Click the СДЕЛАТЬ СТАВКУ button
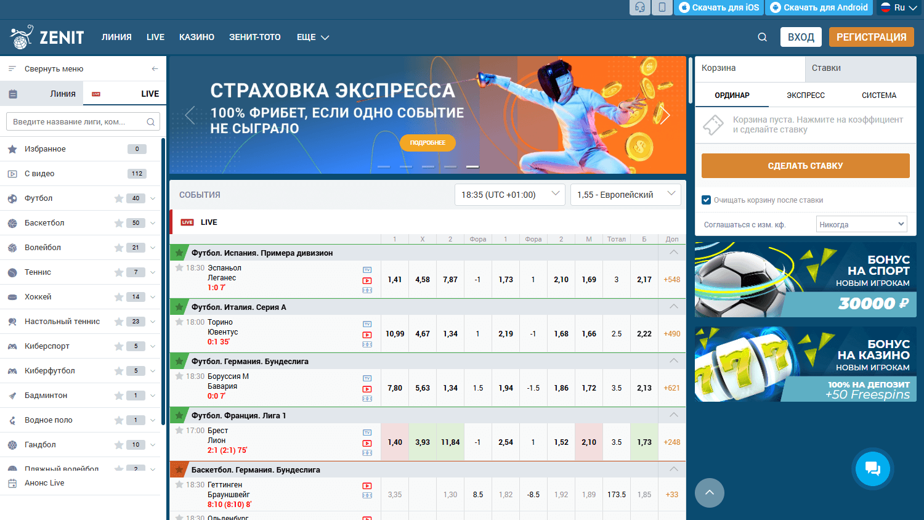The height and width of the screenshot is (520, 924). [806, 166]
